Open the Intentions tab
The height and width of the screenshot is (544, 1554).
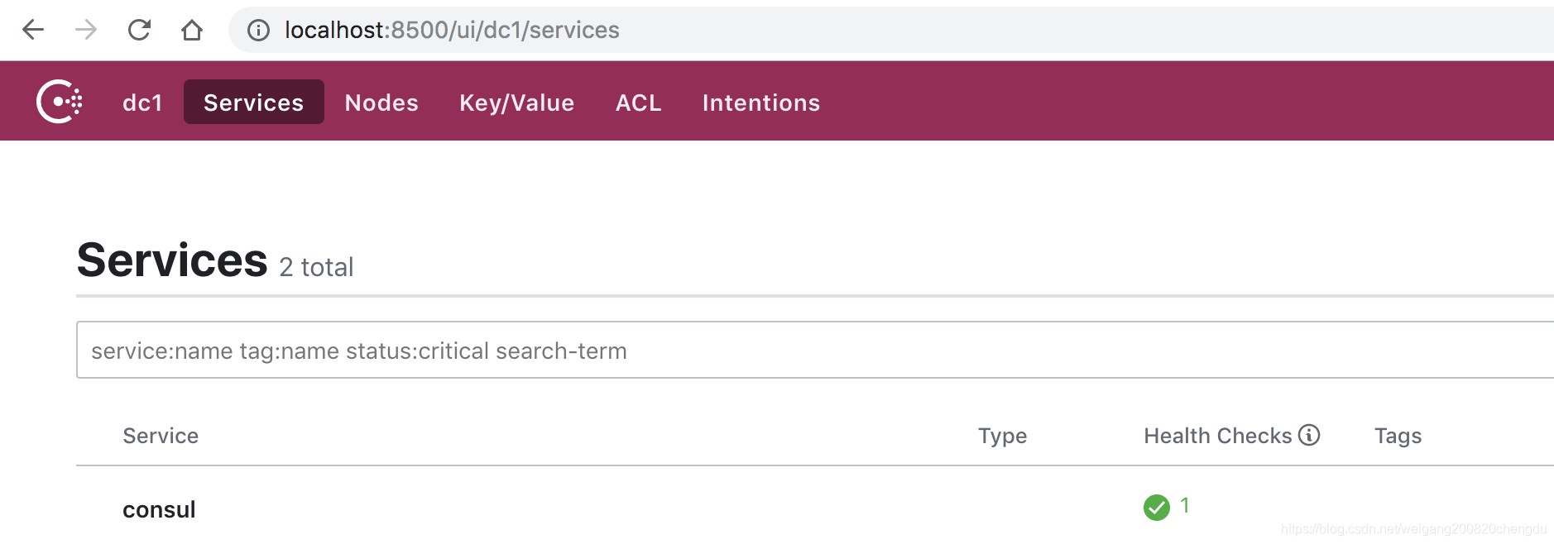click(x=761, y=103)
